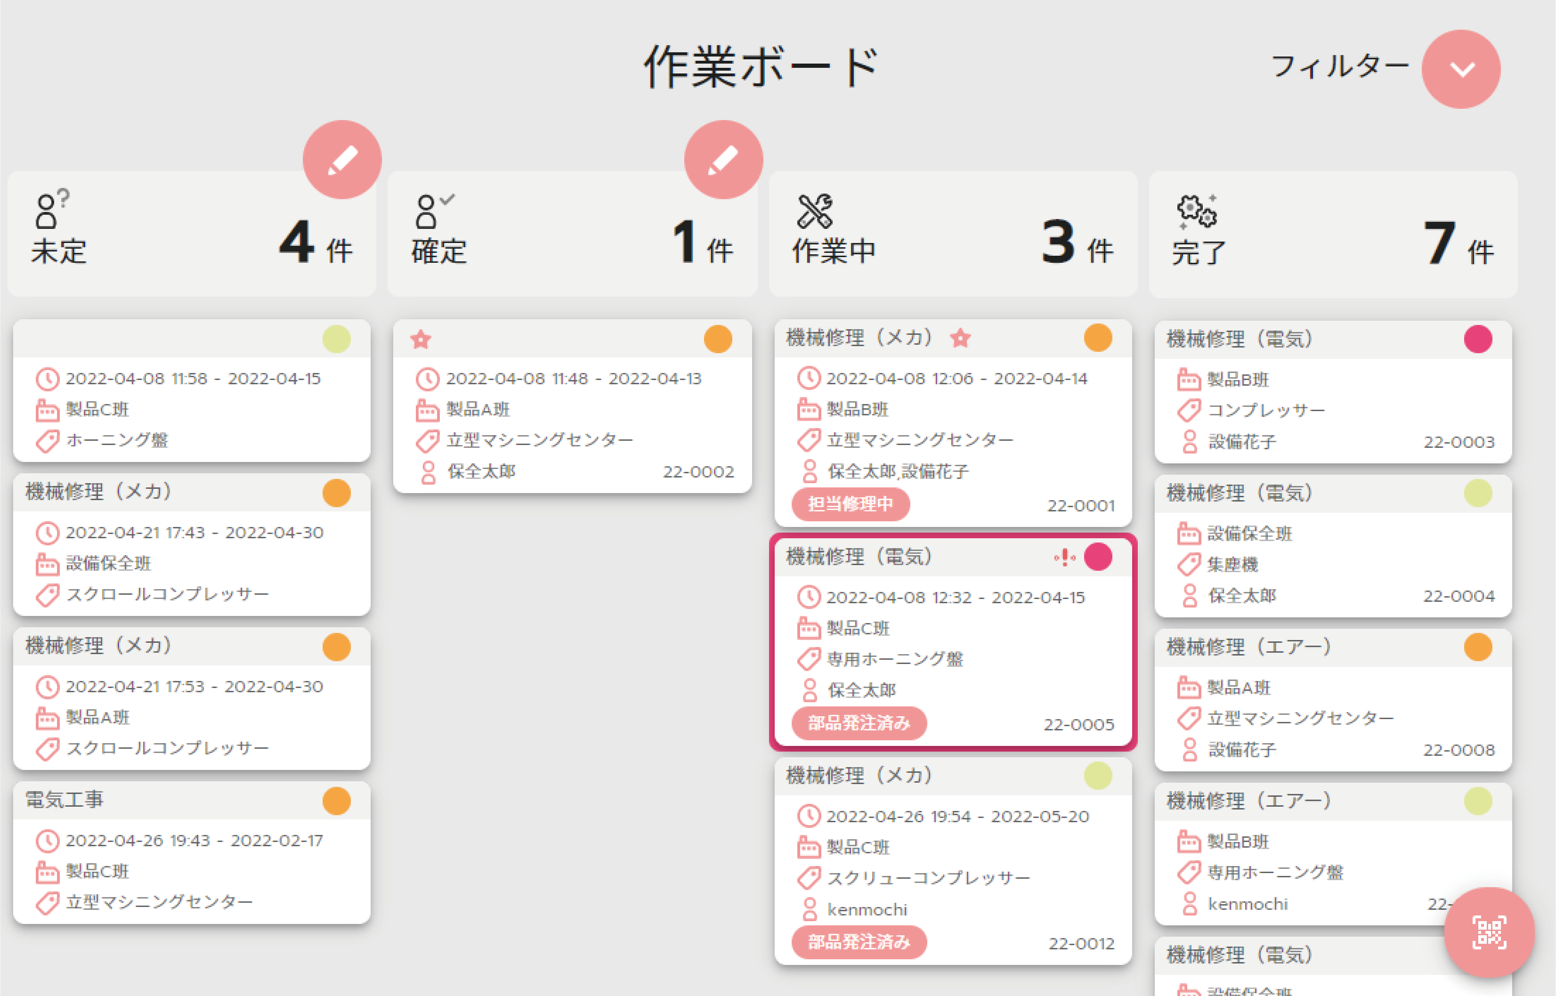The height and width of the screenshot is (996, 1556).
Task: Click 部品発注済み badge on card 22-0012
Action: point(859,942)
